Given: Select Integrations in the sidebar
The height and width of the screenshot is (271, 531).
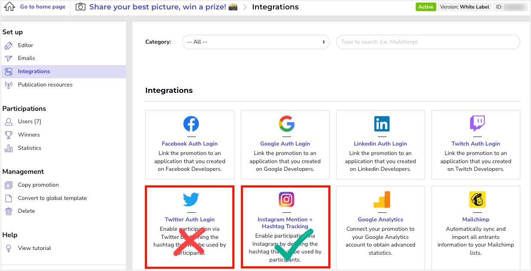Looking at the screenshot, I should [64, 71].
